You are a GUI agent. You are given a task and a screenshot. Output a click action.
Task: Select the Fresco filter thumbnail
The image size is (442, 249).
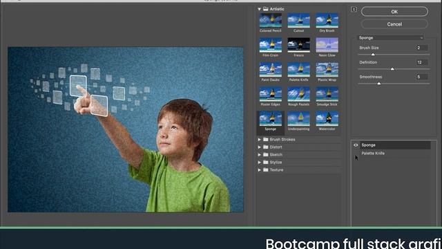(298, 45)
